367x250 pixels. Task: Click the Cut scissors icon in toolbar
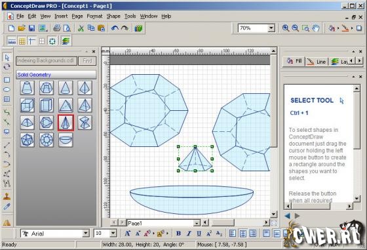point(81,28)
